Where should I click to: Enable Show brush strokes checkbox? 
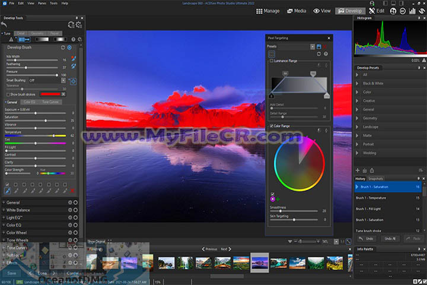[8, 94]
